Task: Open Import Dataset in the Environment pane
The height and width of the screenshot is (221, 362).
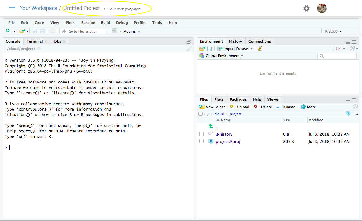Action: [235, 48]
